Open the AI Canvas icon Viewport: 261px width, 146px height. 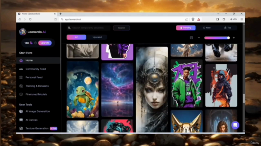[x=21, y=120]
